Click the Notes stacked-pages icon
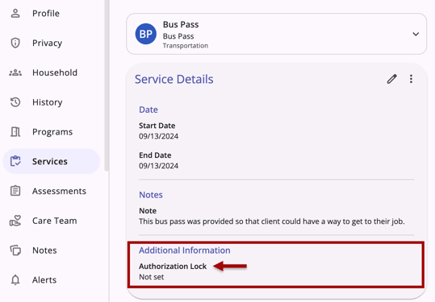 click(x=15, y=250)
